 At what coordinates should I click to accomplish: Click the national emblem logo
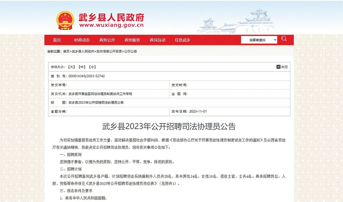[x=65, y=21]
